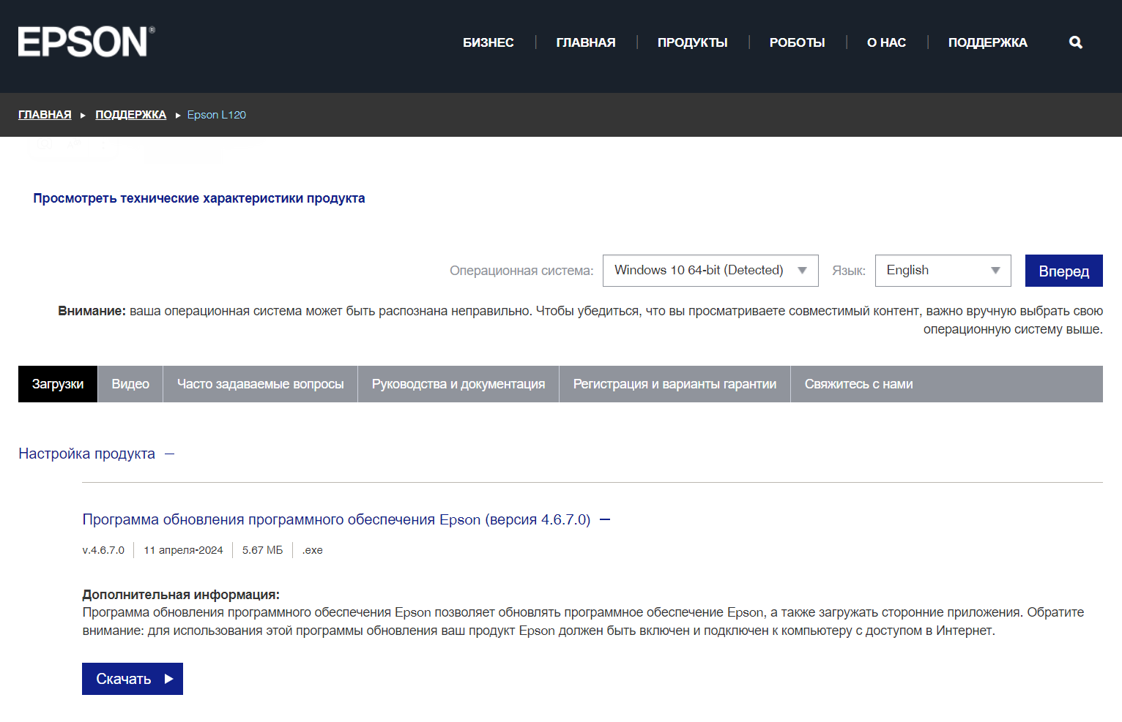Go to ГЛАВНАЯ in top navigation
The height and width of the screenshot is (722, 1122).
coord(586,42)
